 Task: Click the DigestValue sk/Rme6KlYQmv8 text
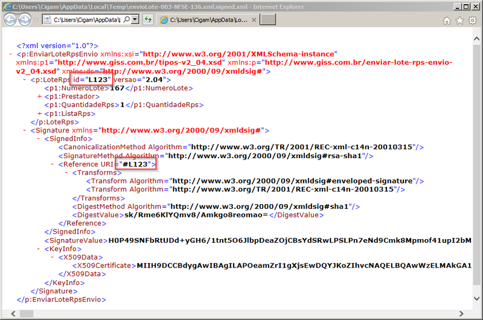click(196, 215)
